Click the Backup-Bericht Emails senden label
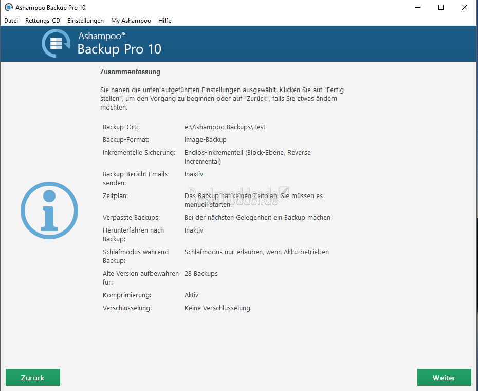 (x=135, y=178)
